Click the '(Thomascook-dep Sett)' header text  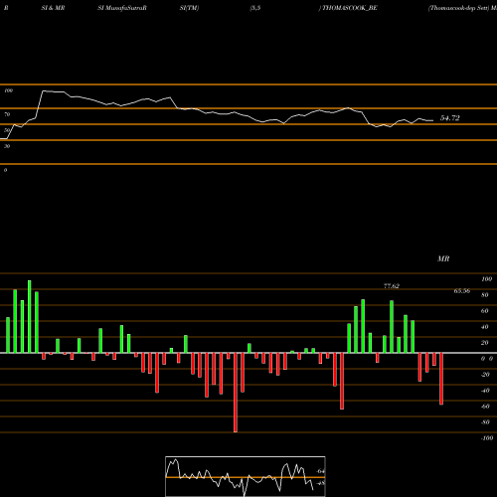tap(458, 8)
